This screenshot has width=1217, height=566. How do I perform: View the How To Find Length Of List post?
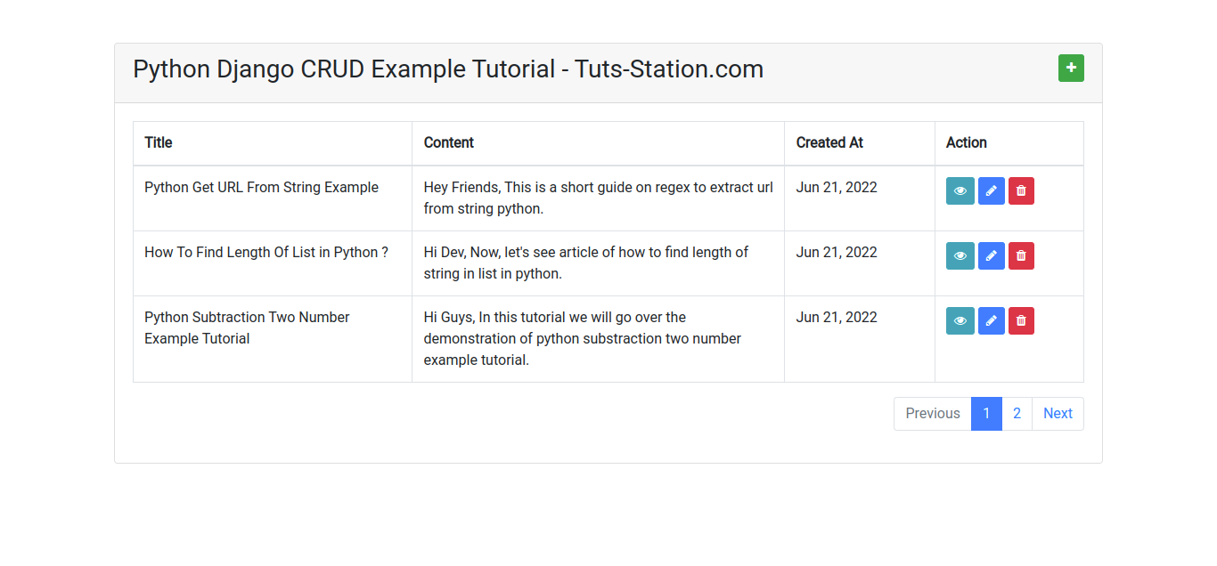[960, 255]
